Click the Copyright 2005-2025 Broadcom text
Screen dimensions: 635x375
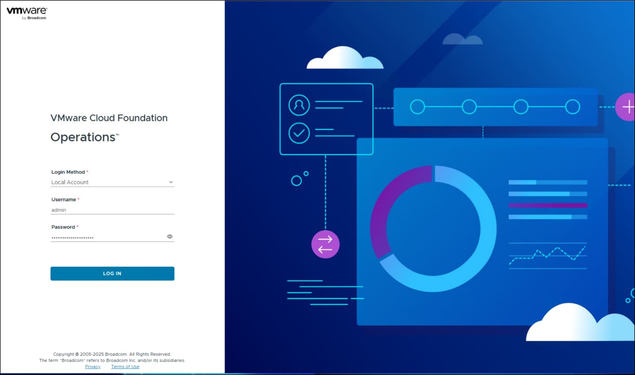click(112, 354)
